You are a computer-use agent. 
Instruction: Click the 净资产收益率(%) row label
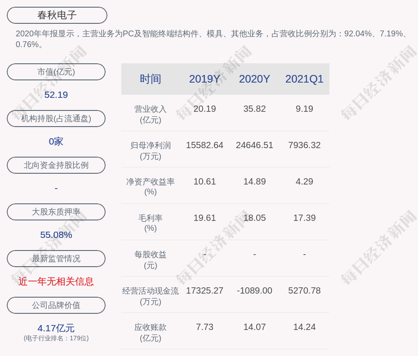tap(151, 187)
